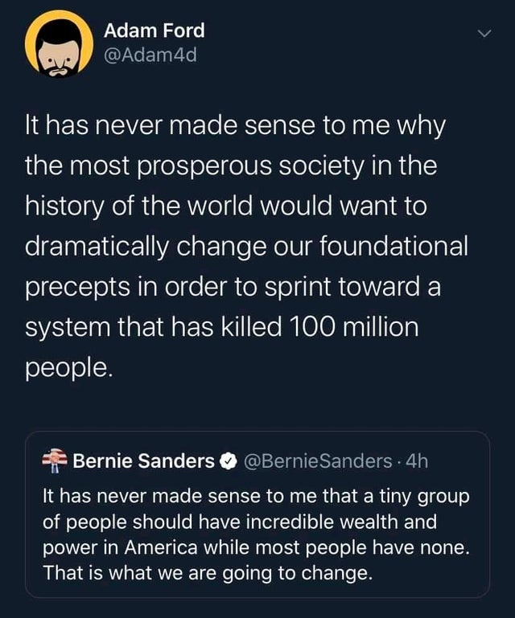The width and height of the screenshot is (515, 618).
Task: Open the tweet options chevron menu
Action: tap(484, 34)
